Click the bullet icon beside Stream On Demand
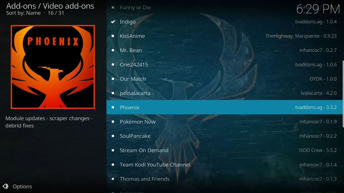This screenshot has width=344, height=193. pos(113,150)
